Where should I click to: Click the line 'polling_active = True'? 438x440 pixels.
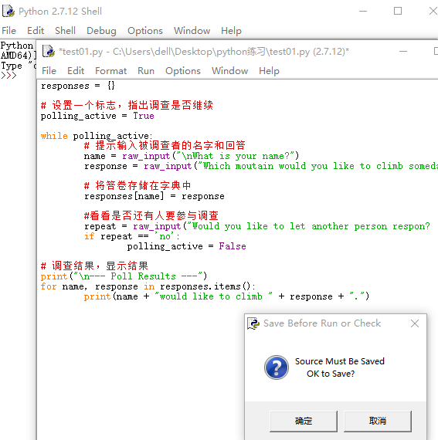(97, 116)
